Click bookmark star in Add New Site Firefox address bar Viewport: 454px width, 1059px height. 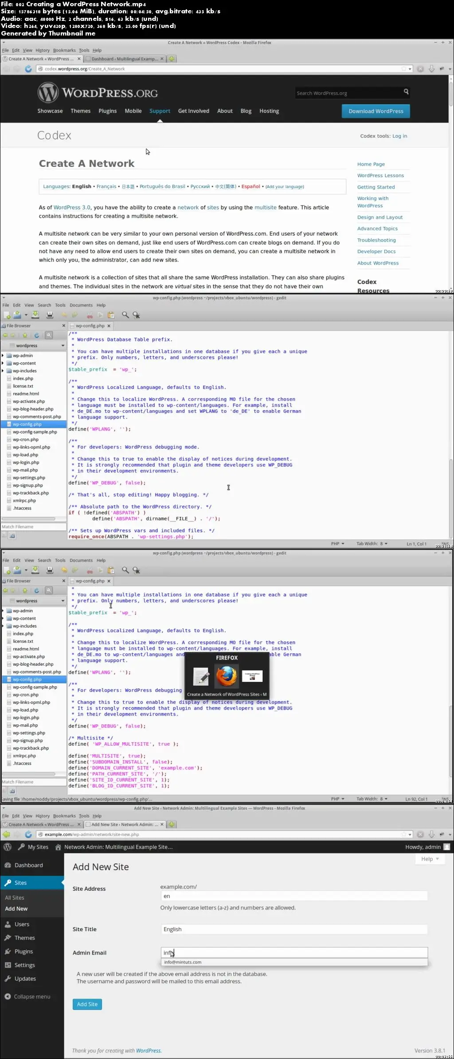403,834
